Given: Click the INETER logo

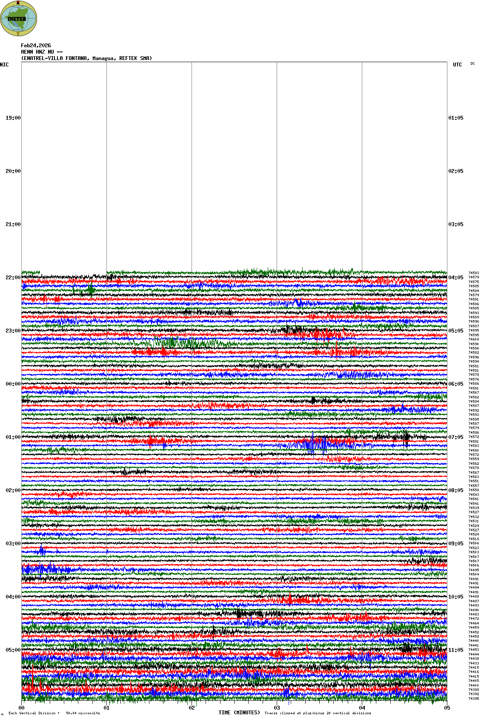Looking at the screenshot, I should pos(19,19).
